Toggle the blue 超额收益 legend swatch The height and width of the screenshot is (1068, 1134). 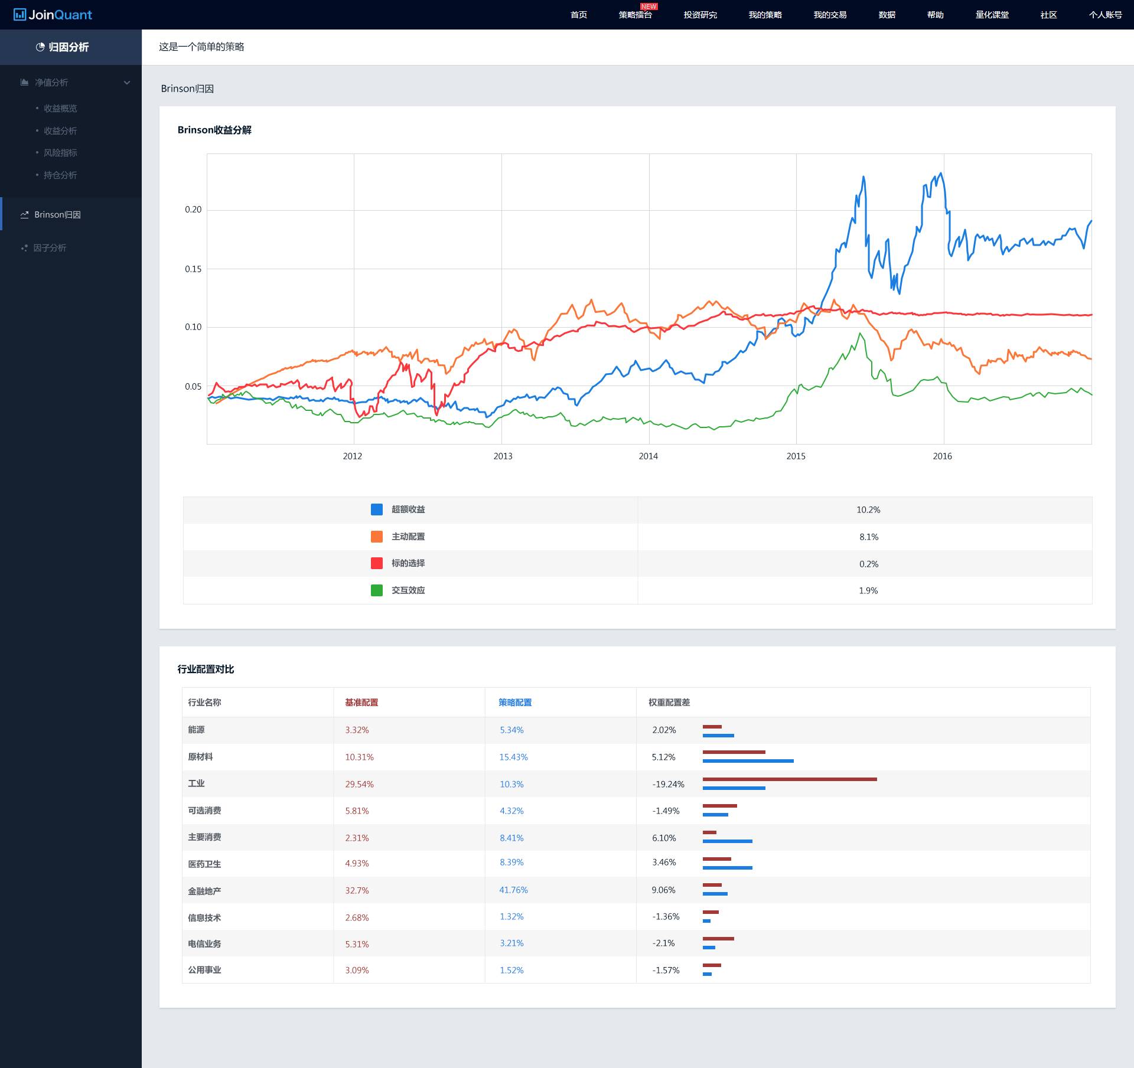pyautogui.click(x=376, y=509)
